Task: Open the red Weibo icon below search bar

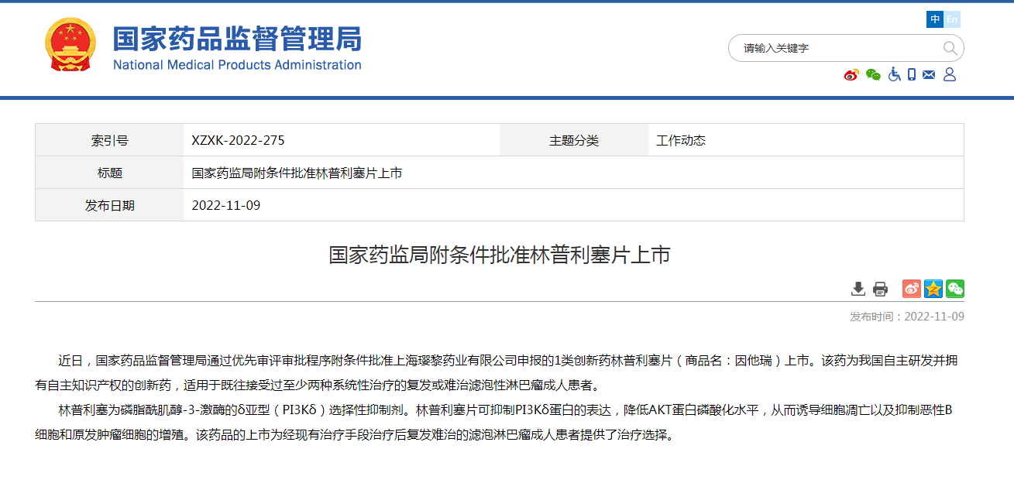Action: click(x=851, y=74)
